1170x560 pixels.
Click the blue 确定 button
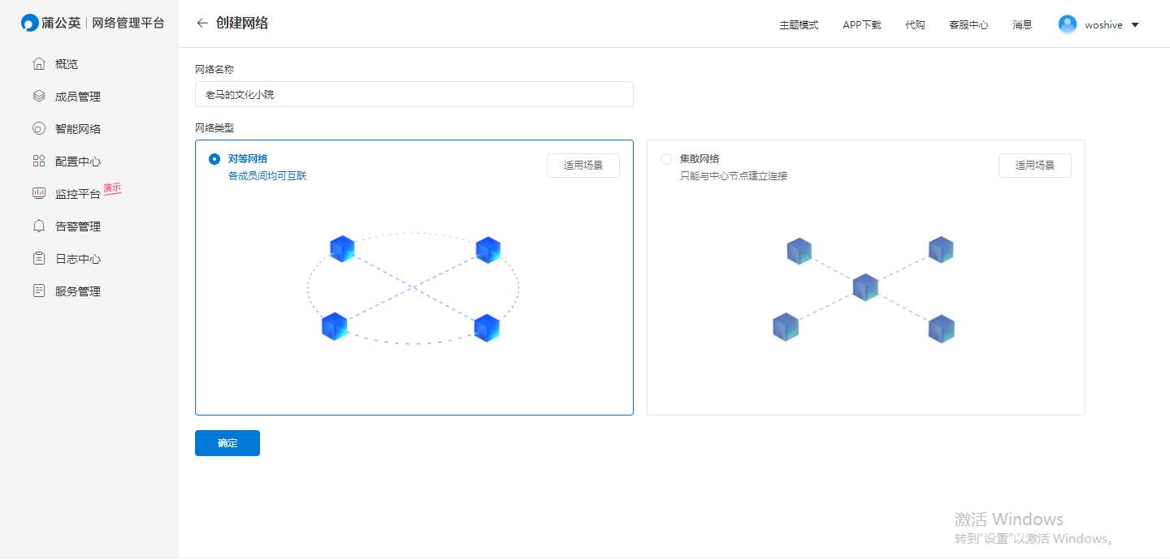[227, 443]
